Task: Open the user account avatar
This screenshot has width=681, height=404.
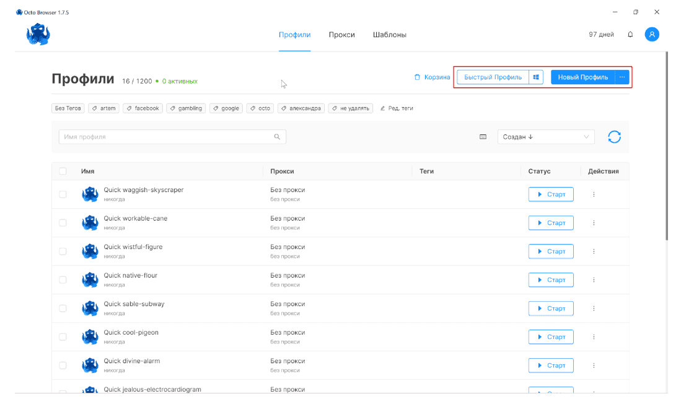Action: tap(651, 35)
